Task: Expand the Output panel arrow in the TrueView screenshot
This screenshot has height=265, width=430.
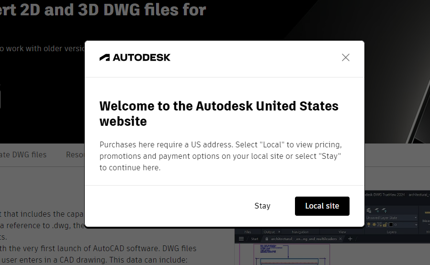Action: tap(279, 232)
